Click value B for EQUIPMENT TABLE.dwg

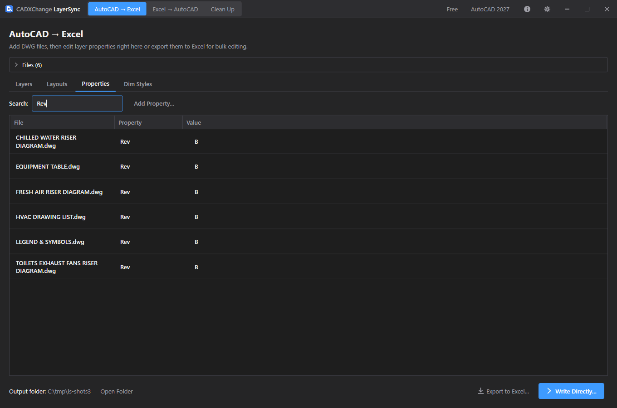pos(196,167)
